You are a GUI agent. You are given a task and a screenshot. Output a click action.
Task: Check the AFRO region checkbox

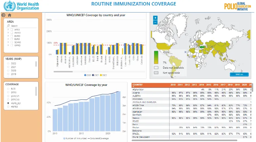(x=12, y=30)
